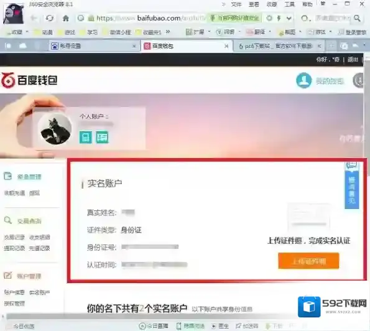Open a new tab with plus button
Screen dimensions: 370x331
pyautogui.click(x=331, y=46)
